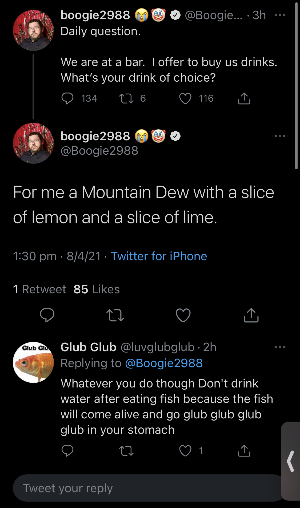Image resolution: width=300 pixels, height=508 pixels.
Task: Retweet the Daily question tweet
Action: (x=126, y=98)
